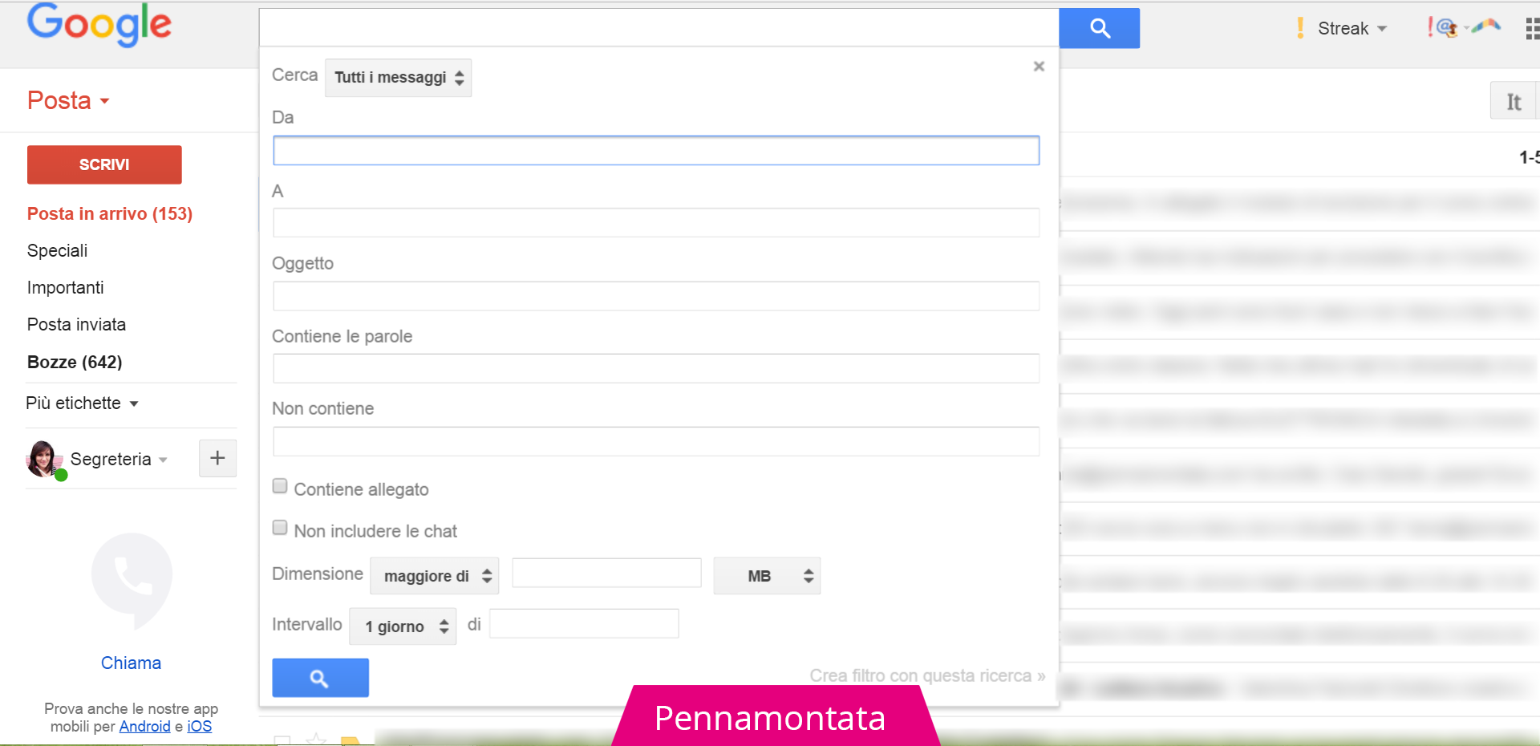Click the SCRIVI compose button
This screenshot has height=746, width=1540.
pos(104,164)
